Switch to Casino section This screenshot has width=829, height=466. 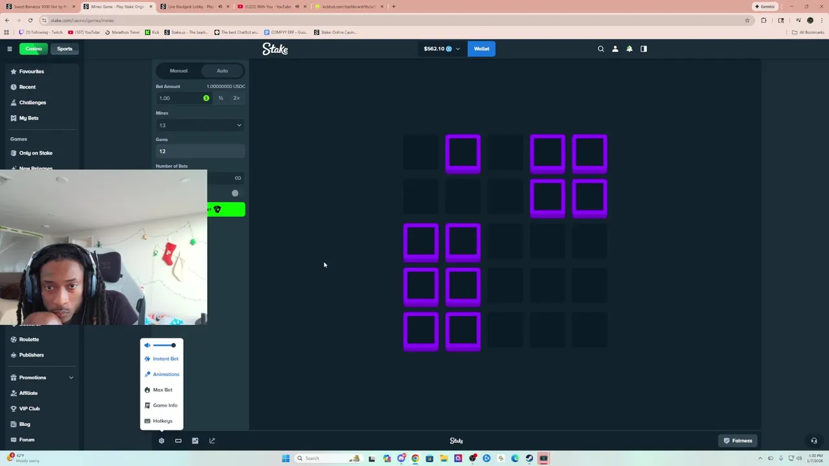[x=34, y=49]
